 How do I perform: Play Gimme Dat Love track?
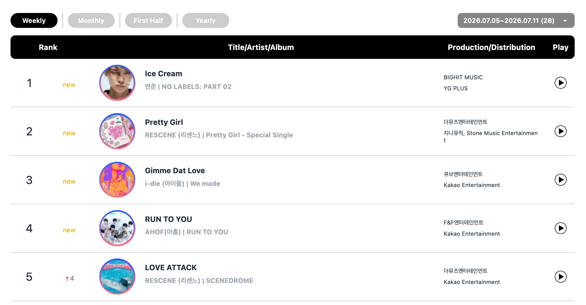(x=561, y=180)
